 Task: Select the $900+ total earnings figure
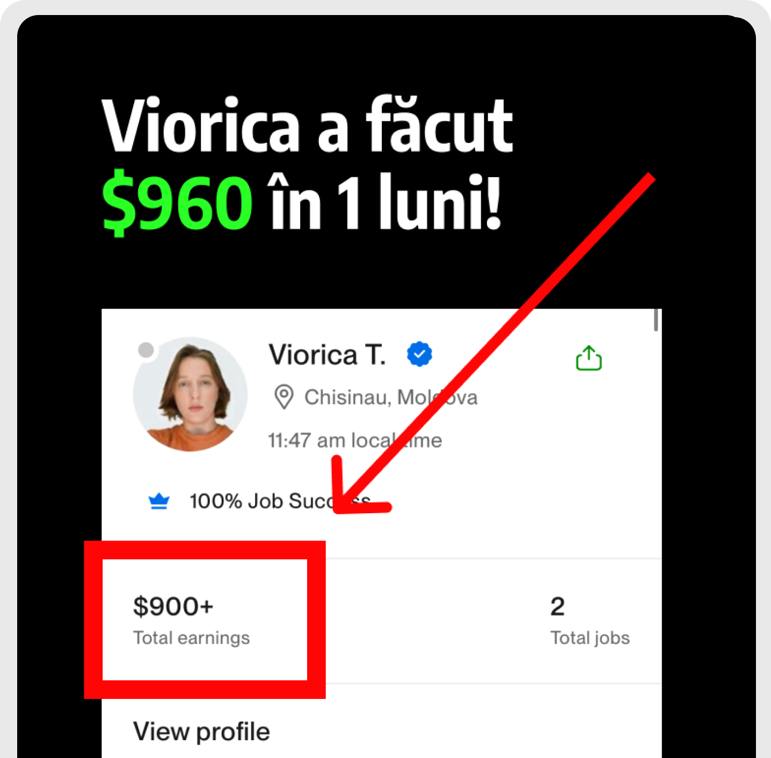click(x=173, y=607)
